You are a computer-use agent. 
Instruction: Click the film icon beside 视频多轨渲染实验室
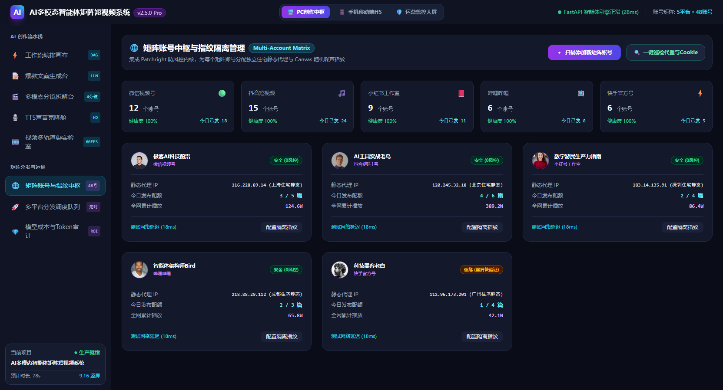click(x=15, y=142)
